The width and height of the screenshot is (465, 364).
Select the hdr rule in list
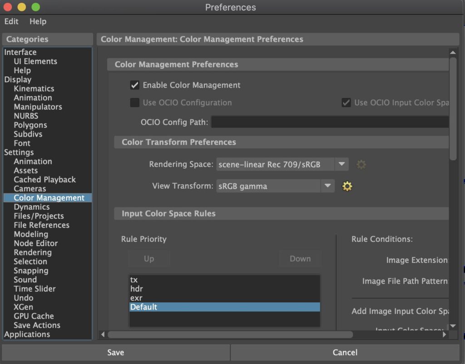point(225,289)
